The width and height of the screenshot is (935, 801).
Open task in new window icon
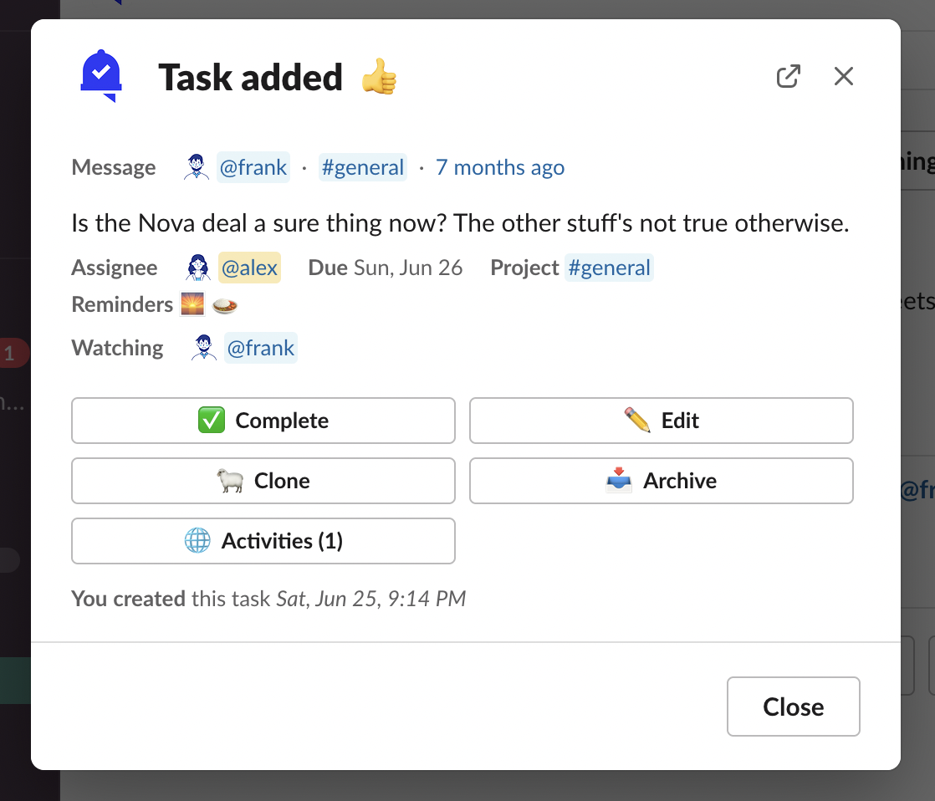click(x=788, y=77)
